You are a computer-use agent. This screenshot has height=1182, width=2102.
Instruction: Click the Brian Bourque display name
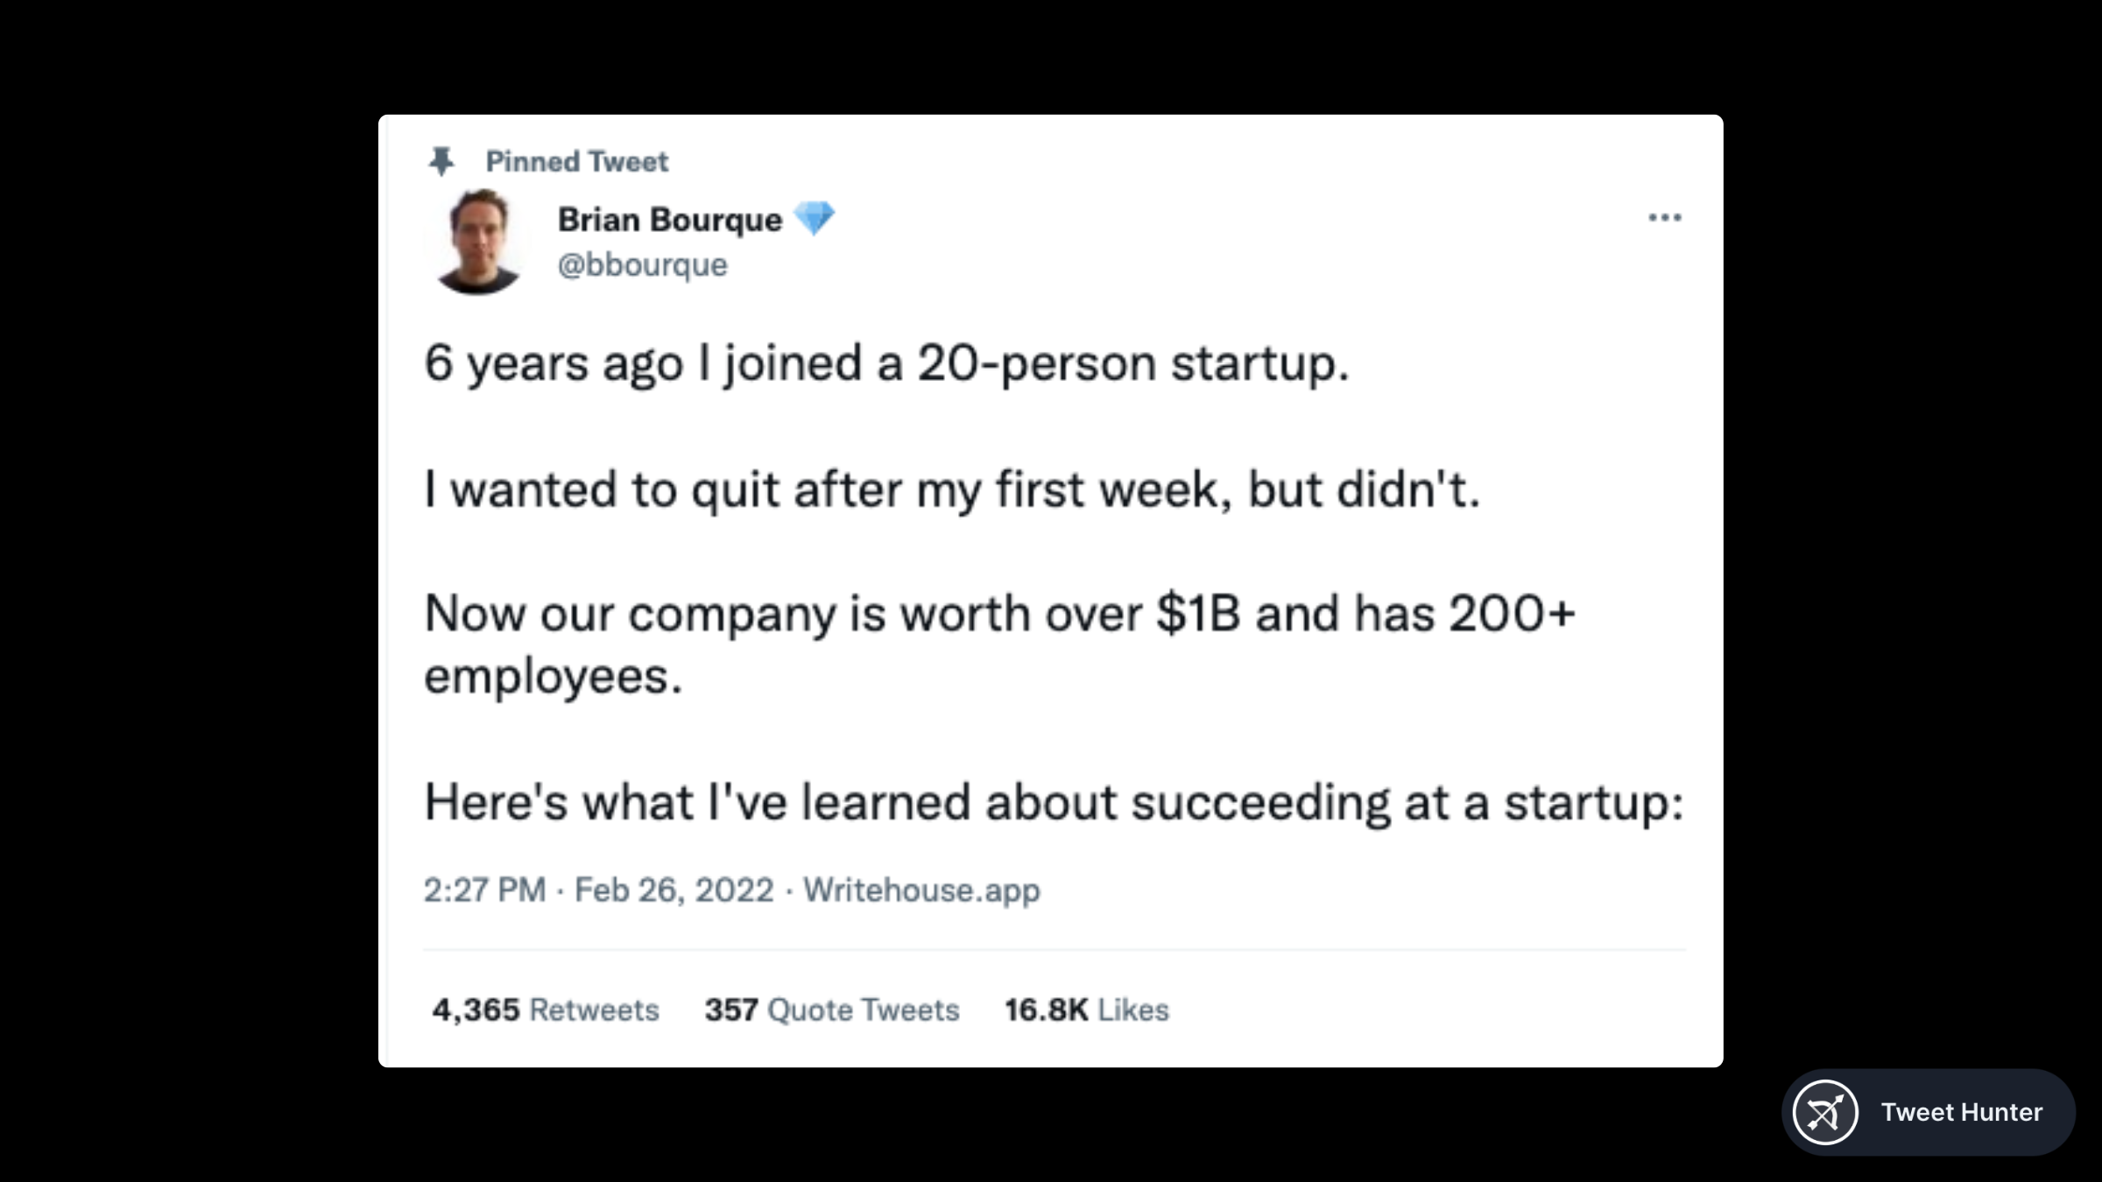(x=670, y=219)
